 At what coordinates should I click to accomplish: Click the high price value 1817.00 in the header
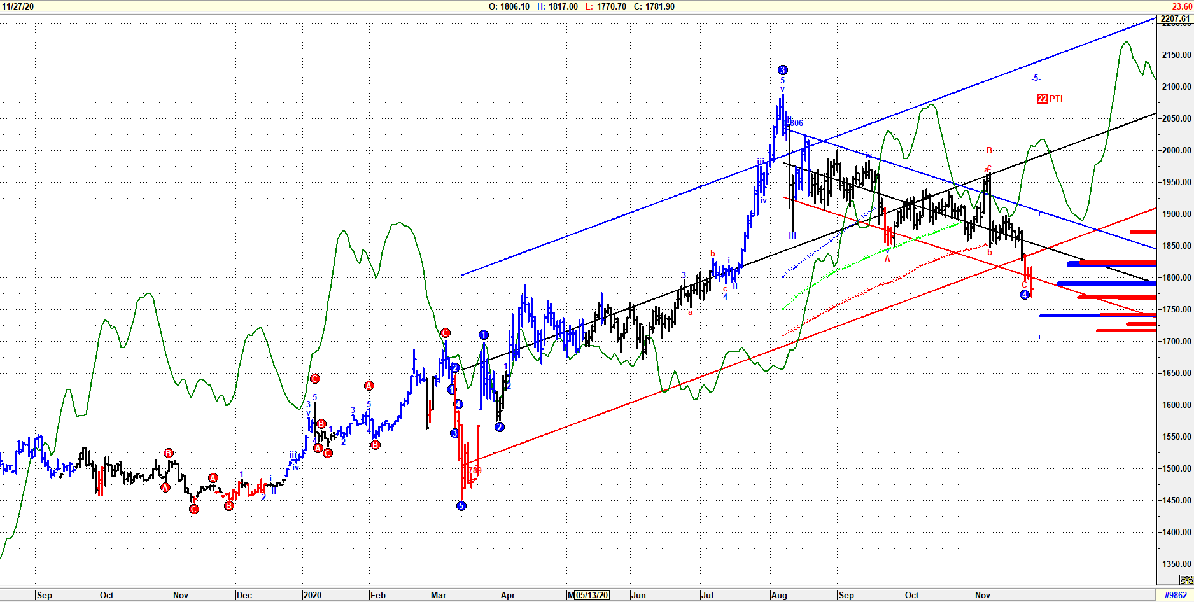point(557,6)
